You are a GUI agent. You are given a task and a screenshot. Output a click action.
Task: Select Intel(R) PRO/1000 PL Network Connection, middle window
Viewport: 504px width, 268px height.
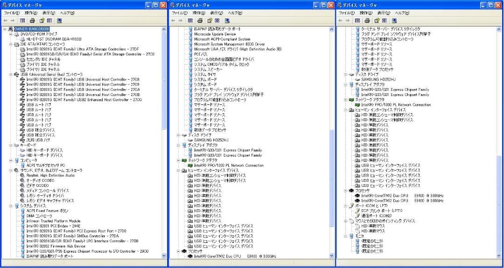(x=229, y=165)
